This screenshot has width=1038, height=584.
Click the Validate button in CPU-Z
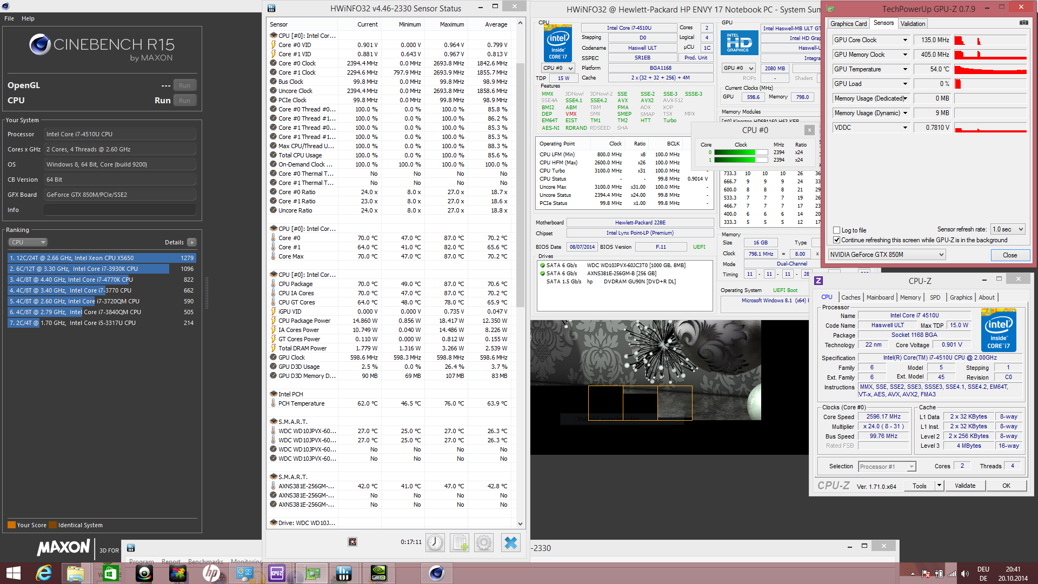pyautogui.click(x=965, y=486)
